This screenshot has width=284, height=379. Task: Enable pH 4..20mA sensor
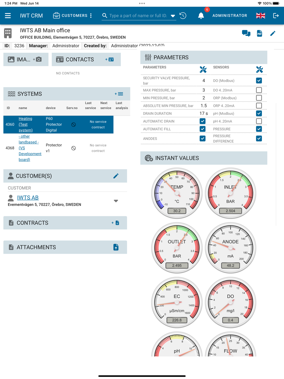[x=259, y=121]
